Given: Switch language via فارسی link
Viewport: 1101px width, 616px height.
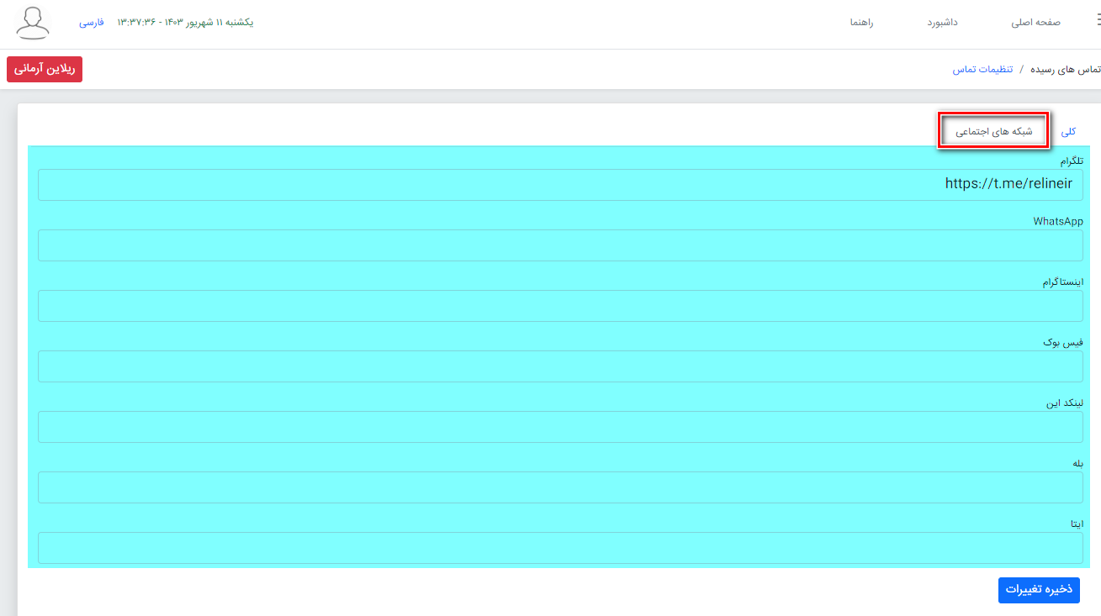Looking at the screenshot, I should [x=92, y=22].
